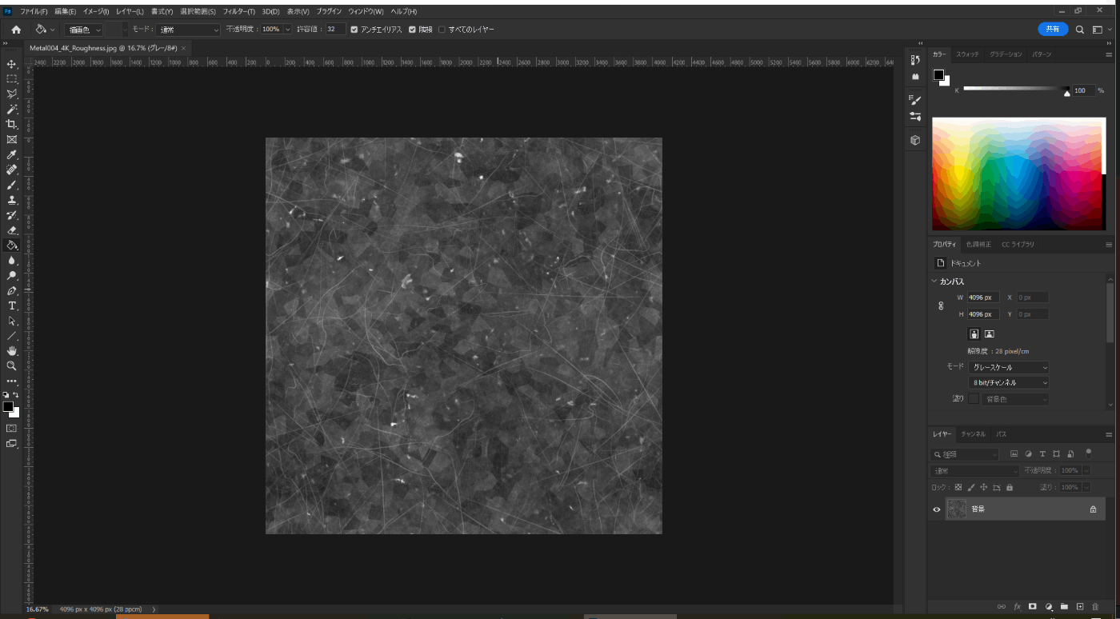Open the グレースケール mode dropdown
Screen dimensions: 1120x619
1009,367
